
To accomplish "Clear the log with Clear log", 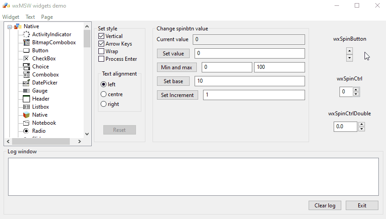I will (325, 206).
